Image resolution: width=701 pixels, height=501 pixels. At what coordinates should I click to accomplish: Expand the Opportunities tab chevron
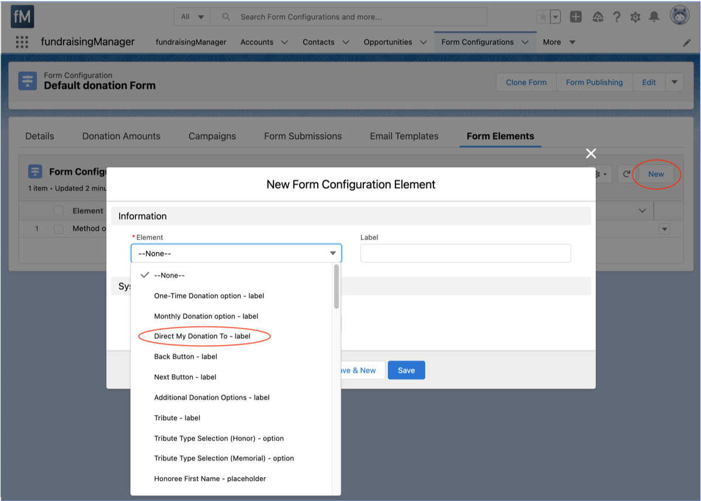(x=424, y=42)
